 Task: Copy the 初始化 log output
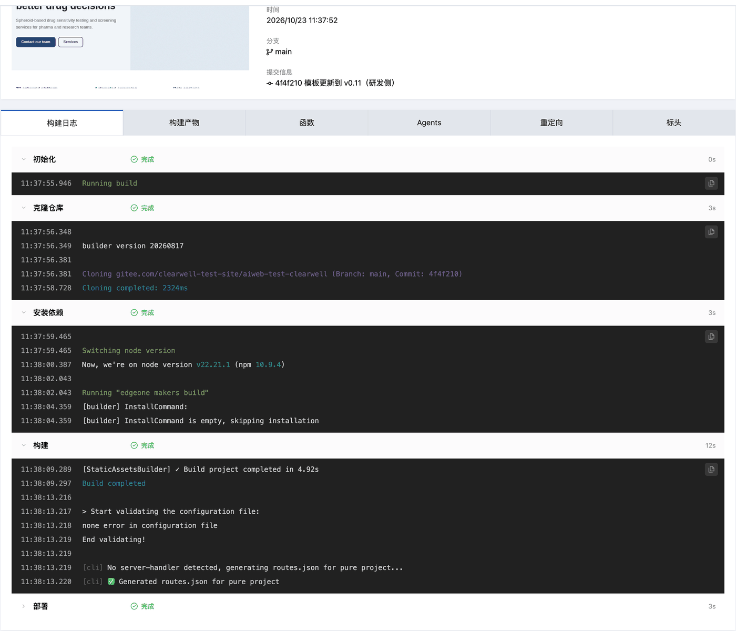pos(711,184)
